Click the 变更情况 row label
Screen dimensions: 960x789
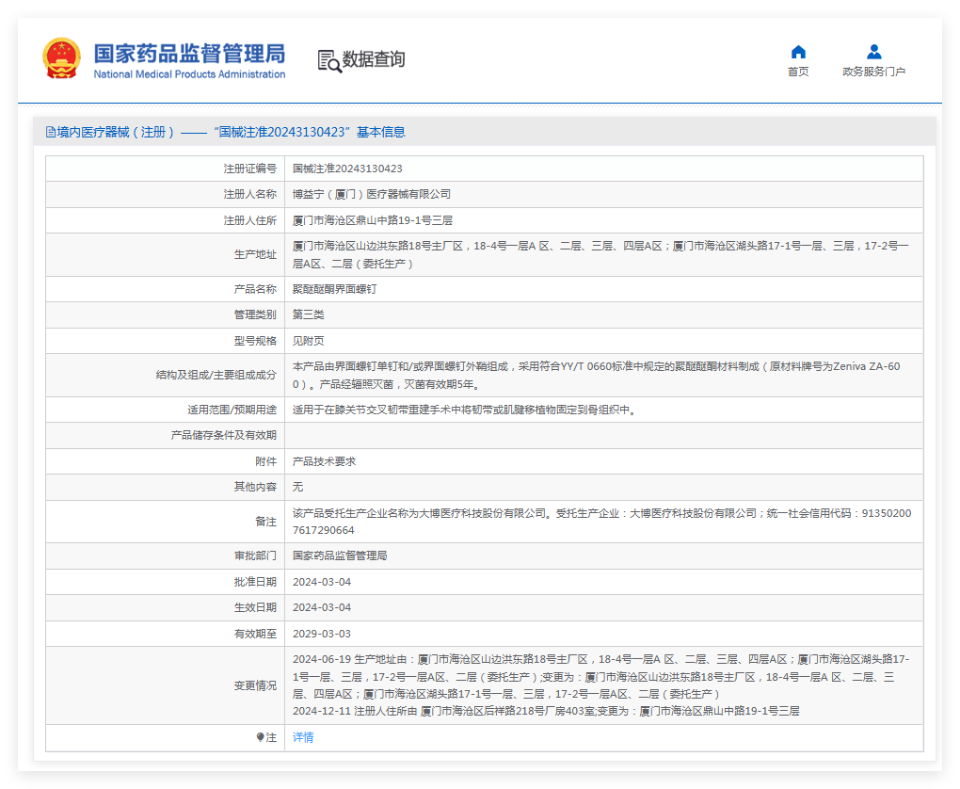pos(255,686)
